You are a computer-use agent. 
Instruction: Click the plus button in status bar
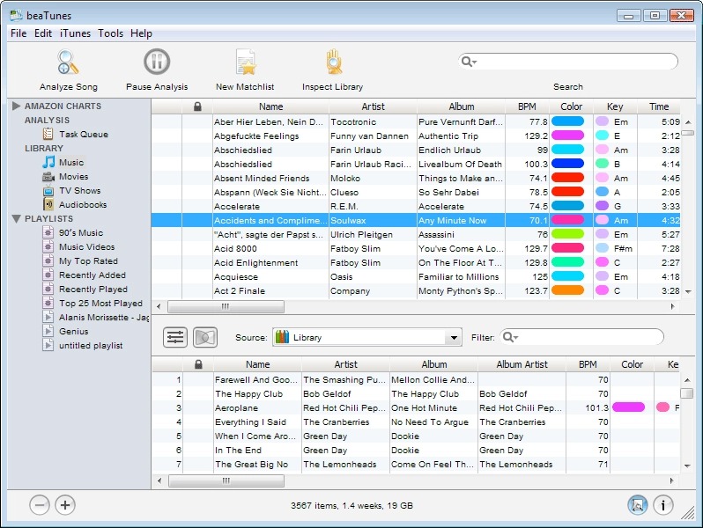[x=65, y=505]
